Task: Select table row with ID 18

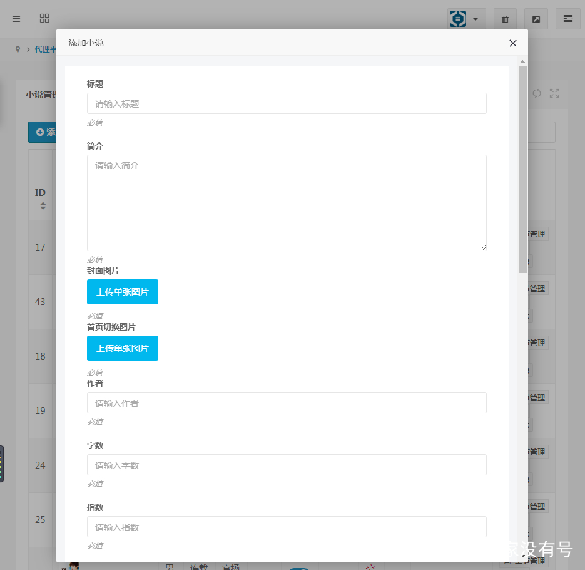Action: [40, 356]
